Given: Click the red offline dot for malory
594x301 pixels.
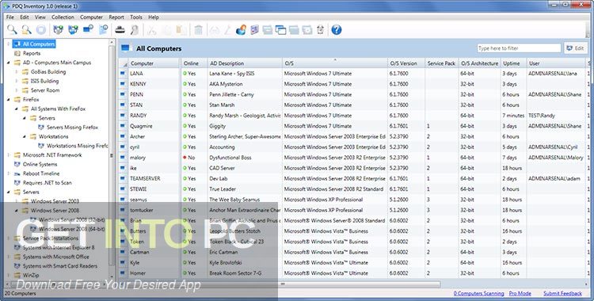Looking at the screenshot, I should (x=185, y=158).
